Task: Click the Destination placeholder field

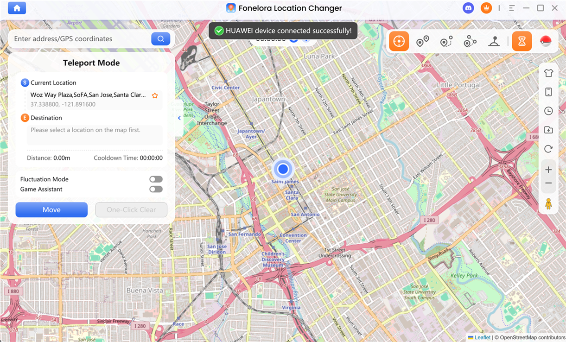Action: click(95, 135)
